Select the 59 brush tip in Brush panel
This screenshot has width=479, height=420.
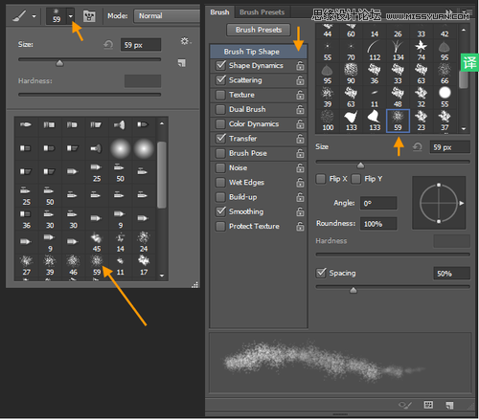[x=398, y=121]
